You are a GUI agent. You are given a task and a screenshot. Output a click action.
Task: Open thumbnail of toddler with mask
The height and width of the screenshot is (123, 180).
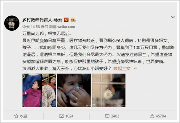coord(74,90)
